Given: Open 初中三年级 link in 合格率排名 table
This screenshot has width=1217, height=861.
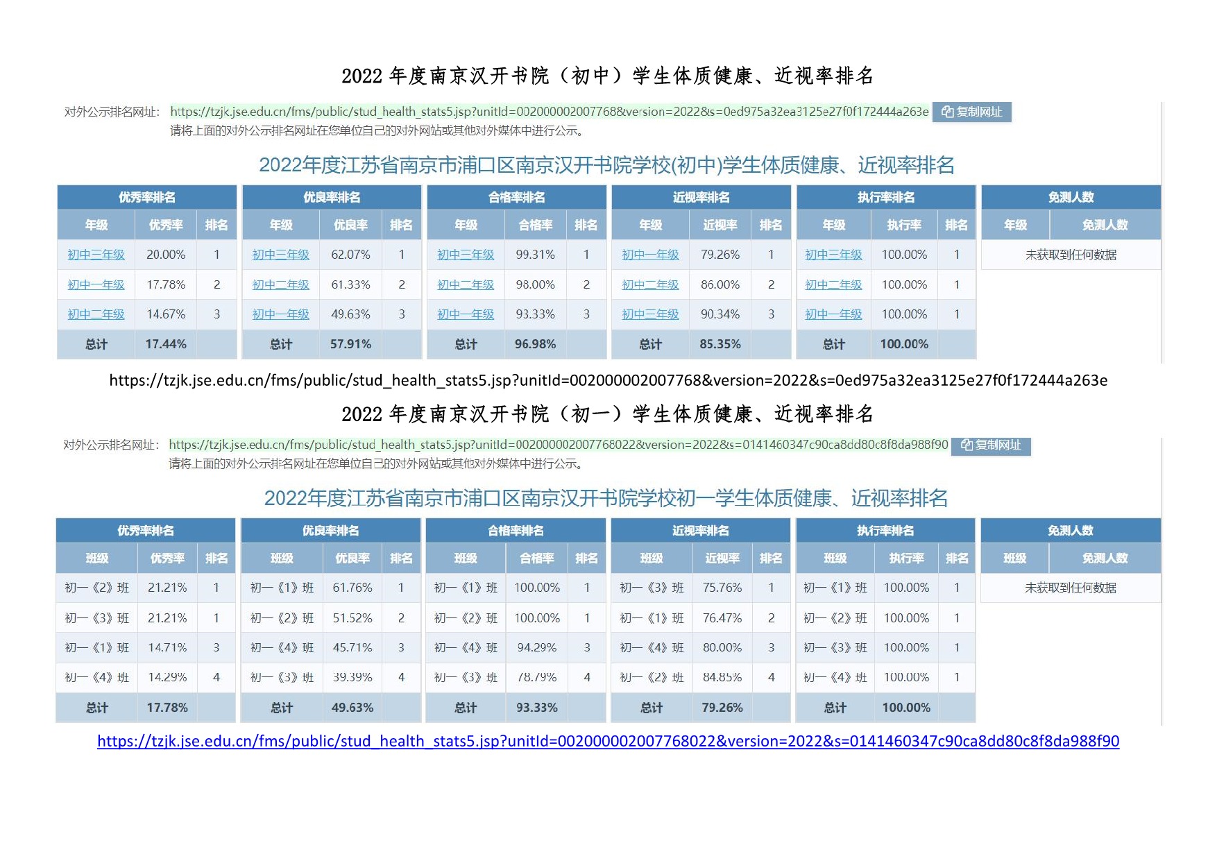Looking at the screenshot, I should 466,255.
